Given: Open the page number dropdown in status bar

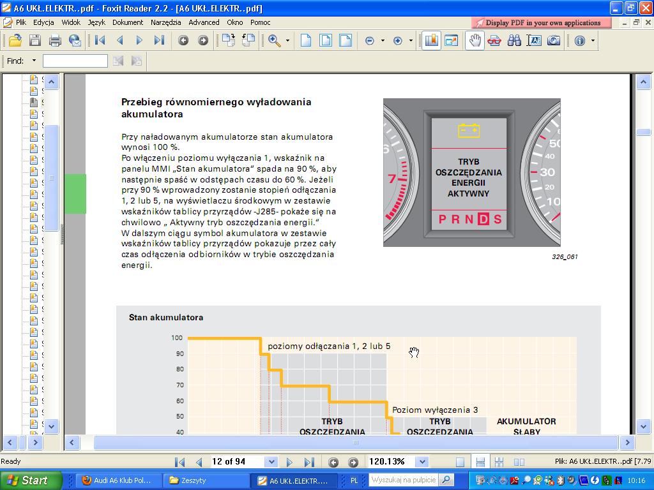Looking at the screenshot, I should tap(271, 462).
